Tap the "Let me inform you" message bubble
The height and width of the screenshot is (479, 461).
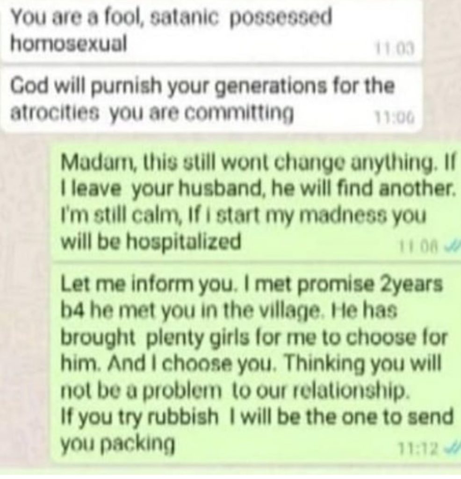tap(255, 363)
